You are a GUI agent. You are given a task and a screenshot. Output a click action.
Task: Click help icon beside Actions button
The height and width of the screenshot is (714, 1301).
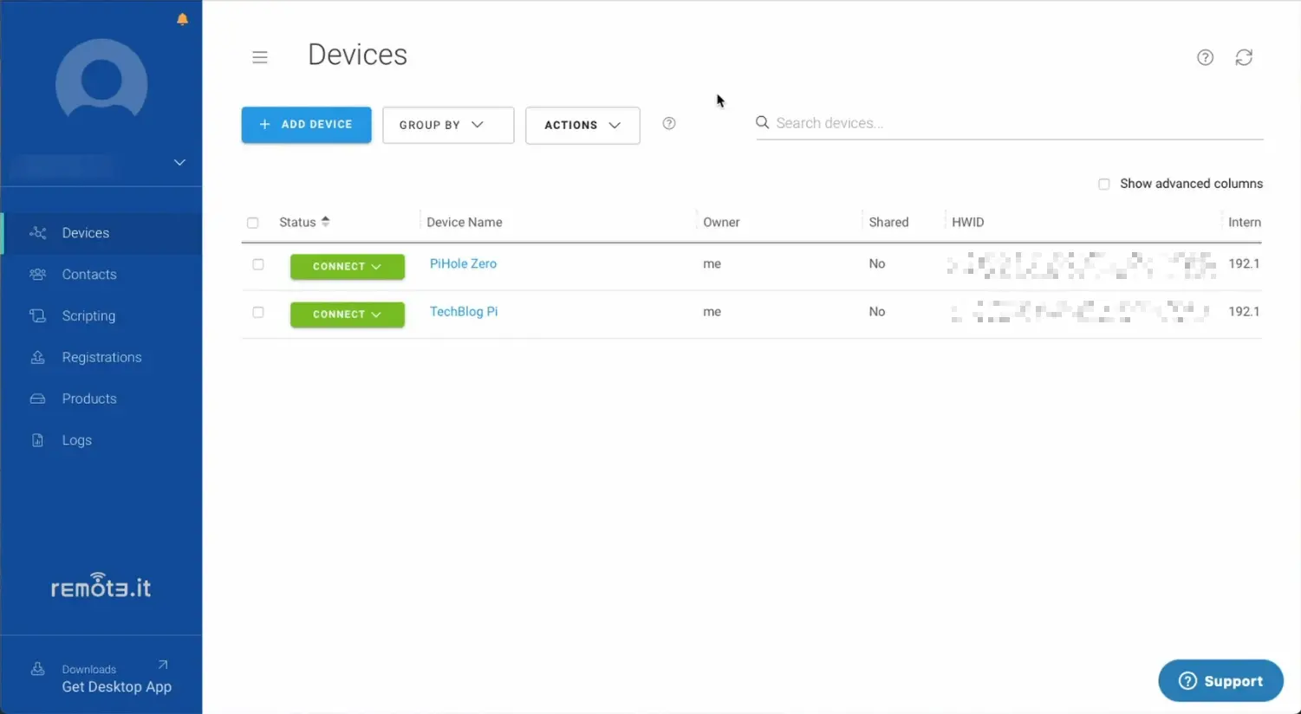pos(669,124)
